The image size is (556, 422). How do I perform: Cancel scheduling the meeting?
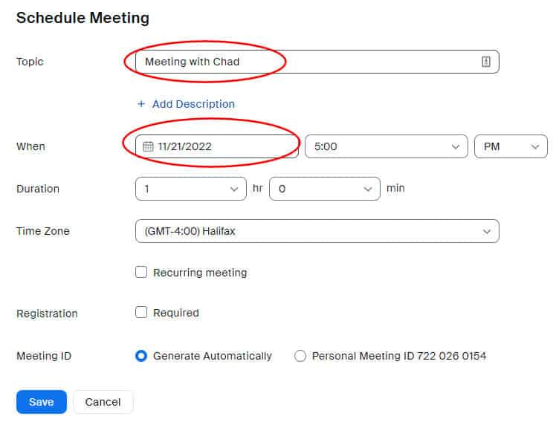pyautogui.click(x=103, y=402)
